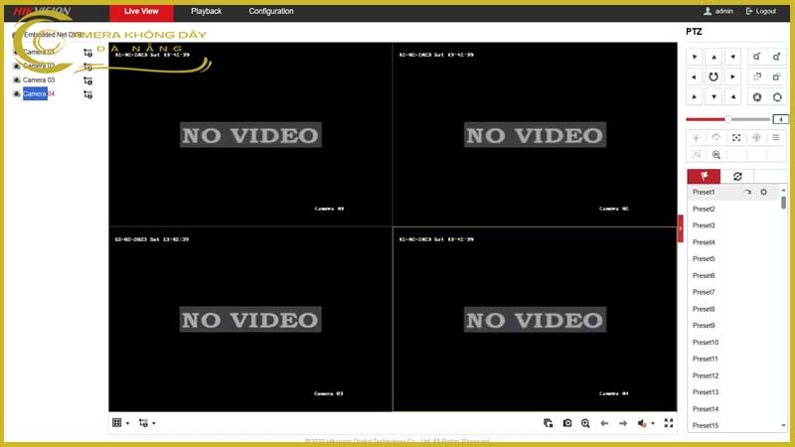Start or stop all live views icon
795x447 pixels.
pos(549,423)
